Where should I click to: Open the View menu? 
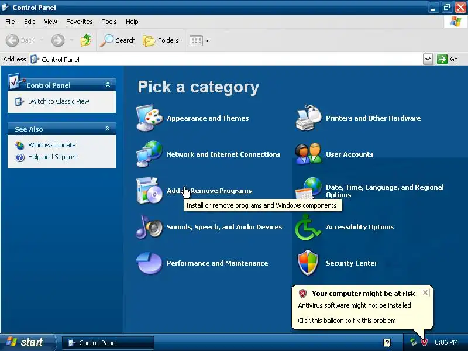coord(50,22)
